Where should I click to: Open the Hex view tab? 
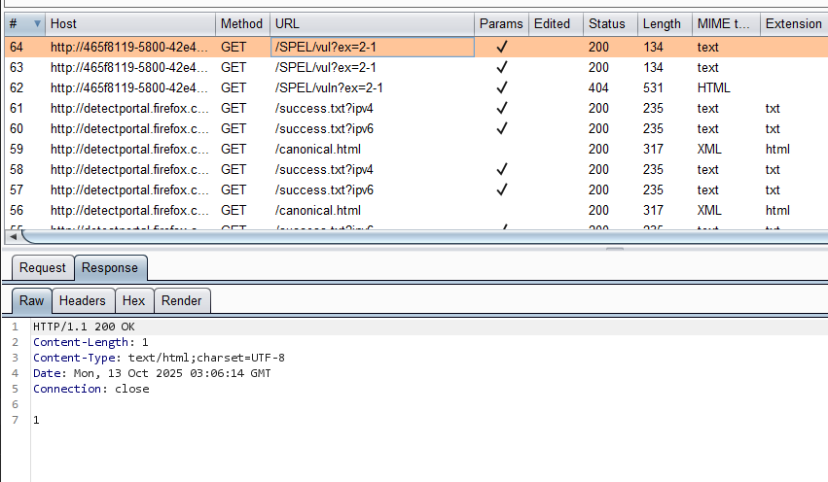click(x=134, y=300)
